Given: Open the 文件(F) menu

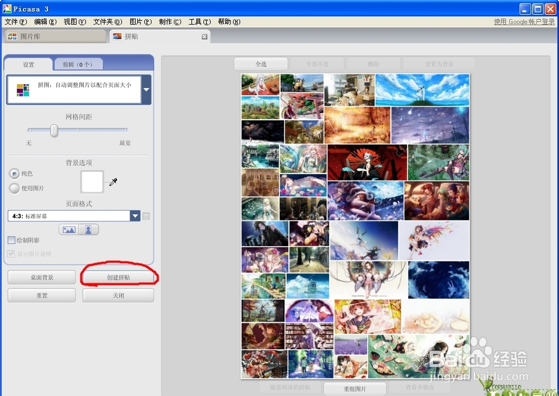Looking at the screenshot, I should pyautogui.click(x=16, y=22).
